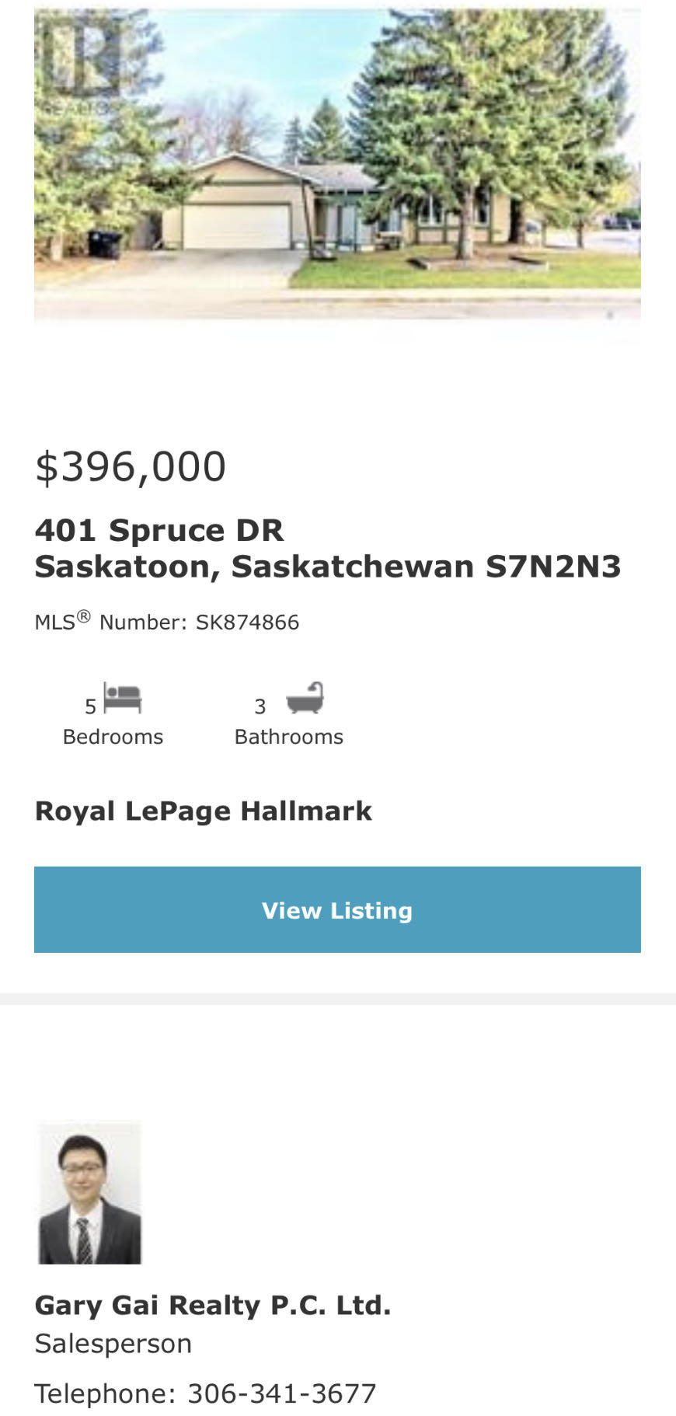Screen dimensions: 676x1416
Task: Click the bathroom count 3
Action: pyautogui.click(x=260, y=706)
